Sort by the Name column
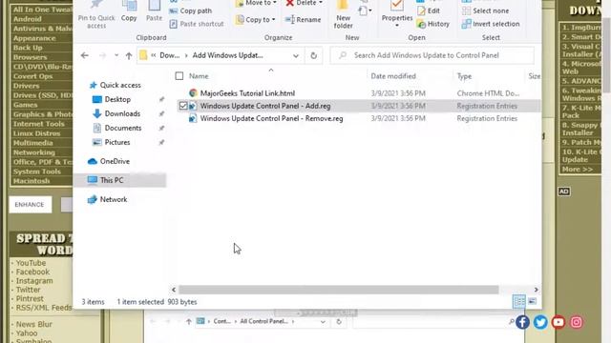Viewport: 611px width, 343px height. (x=199, y=76)
